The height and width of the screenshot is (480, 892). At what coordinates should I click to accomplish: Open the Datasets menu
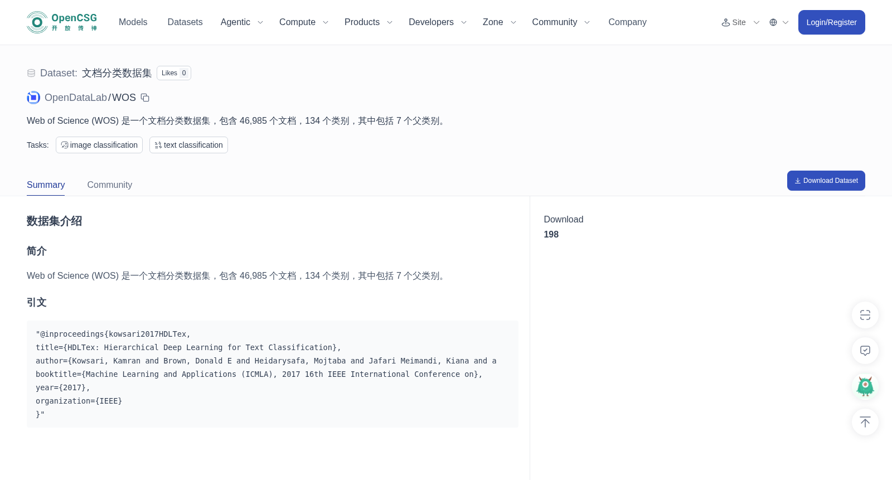(x=185, y=22)
